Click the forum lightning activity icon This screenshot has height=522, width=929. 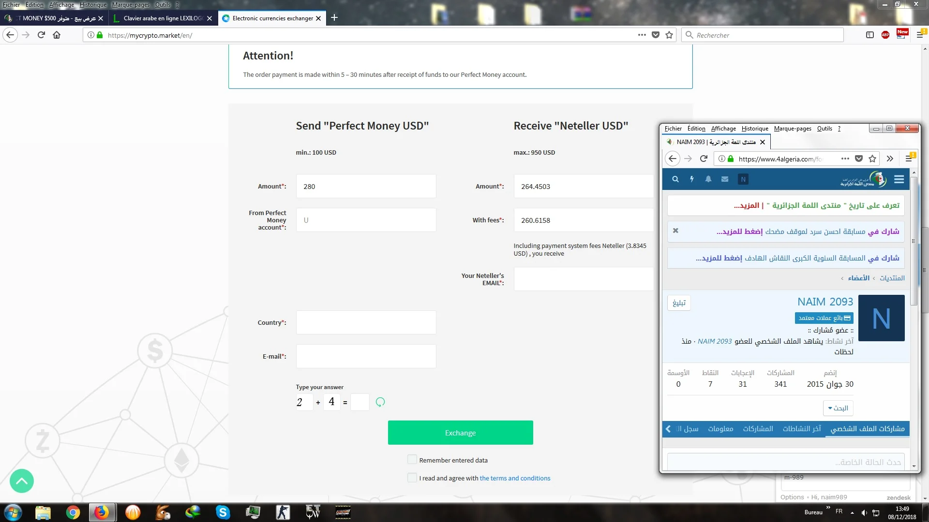pos(692,179)
